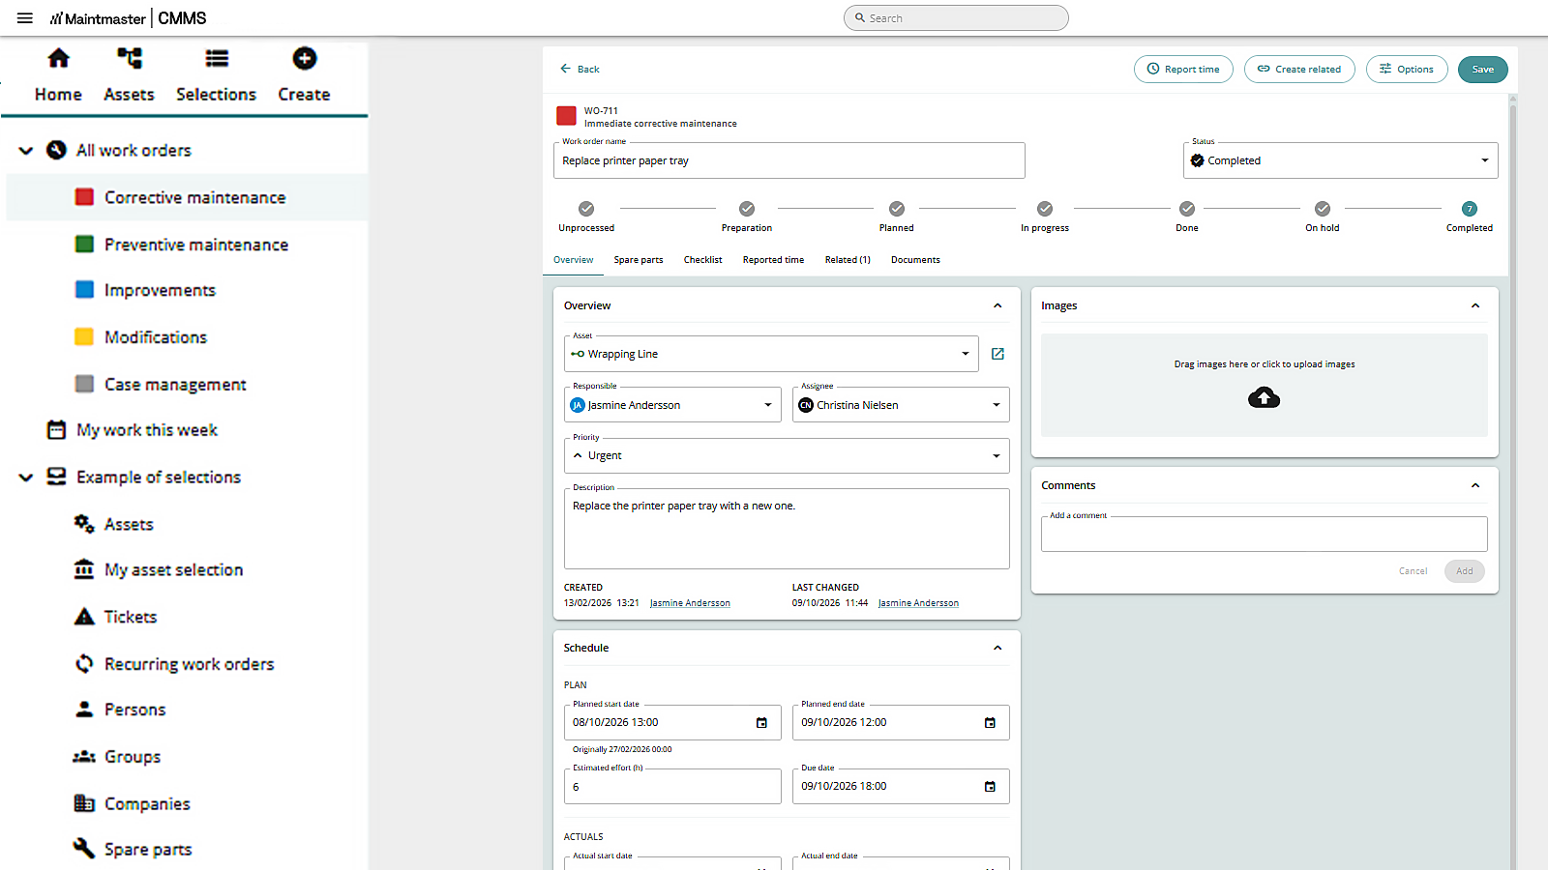Open Planned start date calendar icon
Viewport: 1548px width, 870px height.
(x=761, y=723)
